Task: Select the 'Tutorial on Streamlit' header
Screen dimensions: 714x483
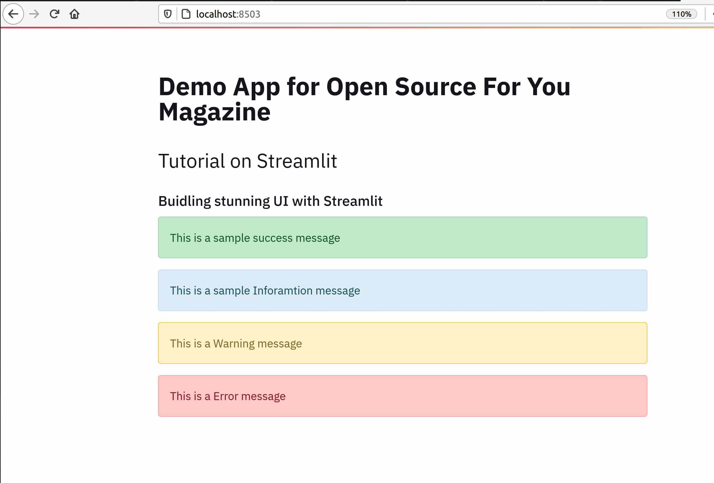Action: pos(248,161)
